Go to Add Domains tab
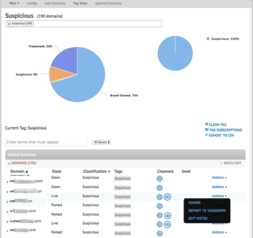This screenshot has height=238, width=253. pyautogui.click(x=55, y=3)
